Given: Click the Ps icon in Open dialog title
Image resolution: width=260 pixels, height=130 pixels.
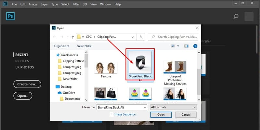Looking at the screenshot, I should pos(54,28).
